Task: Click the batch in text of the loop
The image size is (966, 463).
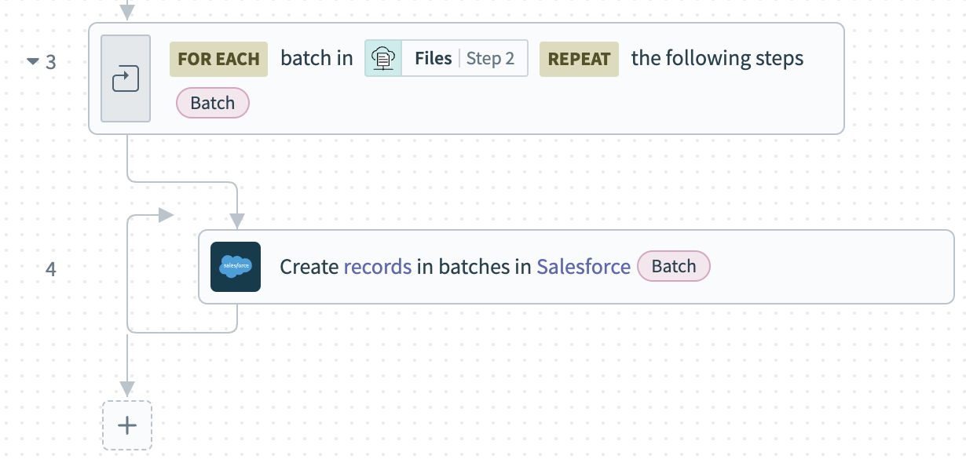Action: click(317, 58)
